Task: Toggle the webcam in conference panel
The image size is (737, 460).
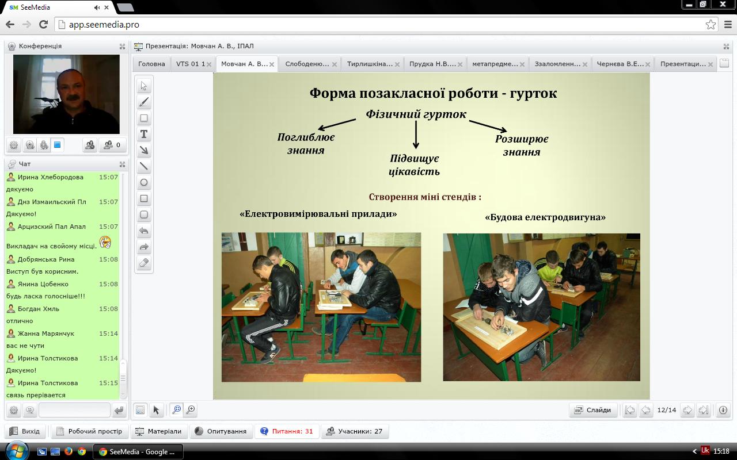Action: 30,145
